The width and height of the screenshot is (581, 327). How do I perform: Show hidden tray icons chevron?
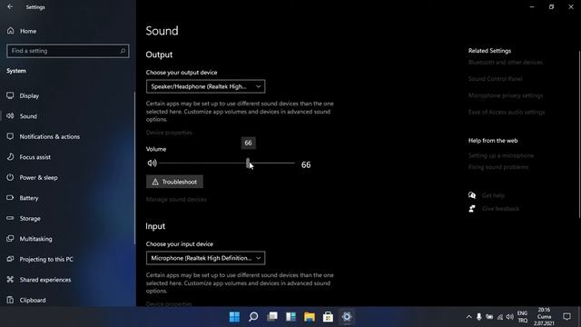click(x=468, y=317)
